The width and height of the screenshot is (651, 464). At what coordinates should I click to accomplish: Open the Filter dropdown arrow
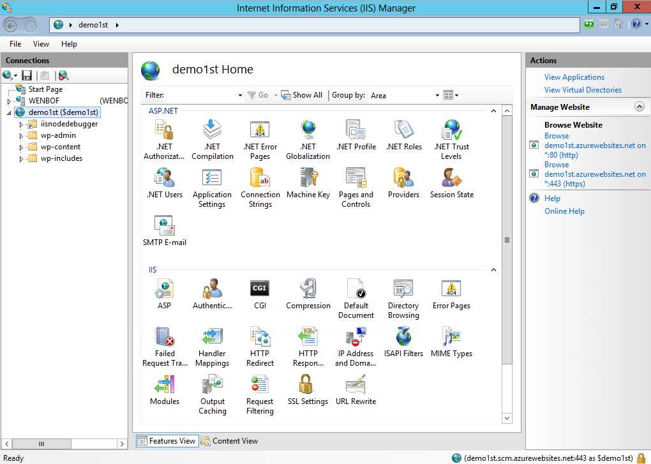click(x=240, y=96)
